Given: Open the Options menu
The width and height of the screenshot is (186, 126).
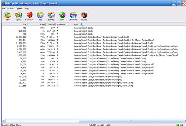Looking at the screenshot, I should (x=19, y=8).
